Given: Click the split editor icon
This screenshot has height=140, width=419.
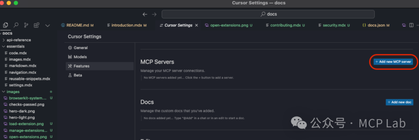Looking at the screenshot, I should pyautogui.click(x=411, y=25).
